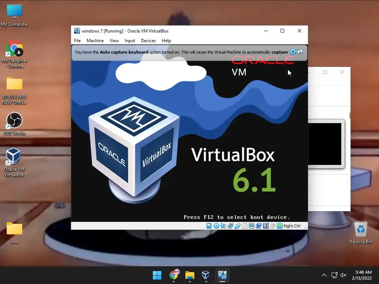Click the don't-show-again notification icon

click(x=300, y=52)
